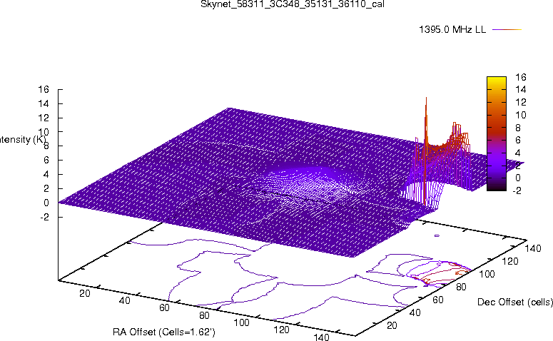Click the legend line sample beside 1395.0 MHz LL
553x341 pixels.
pyautogui.click(x=507, y=30)
